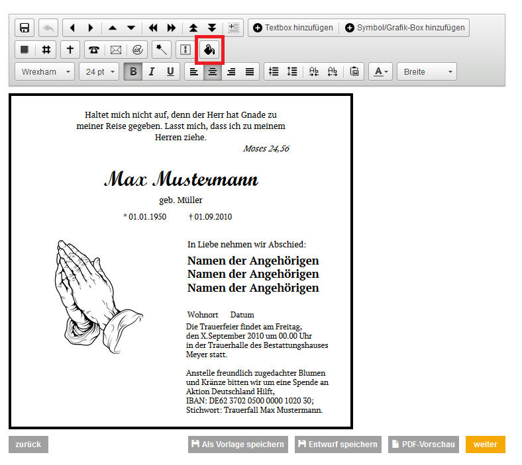This screenshot has height=465, width=522.
Task: Click the hash grid lines icon
Action: (46, 50)
